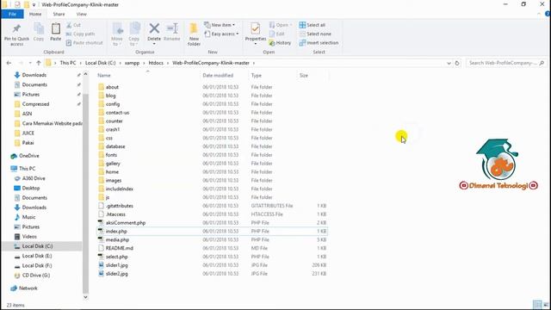Expand the Open button dropdown
This screenshot has width=551, height=310.
point(291,25)
